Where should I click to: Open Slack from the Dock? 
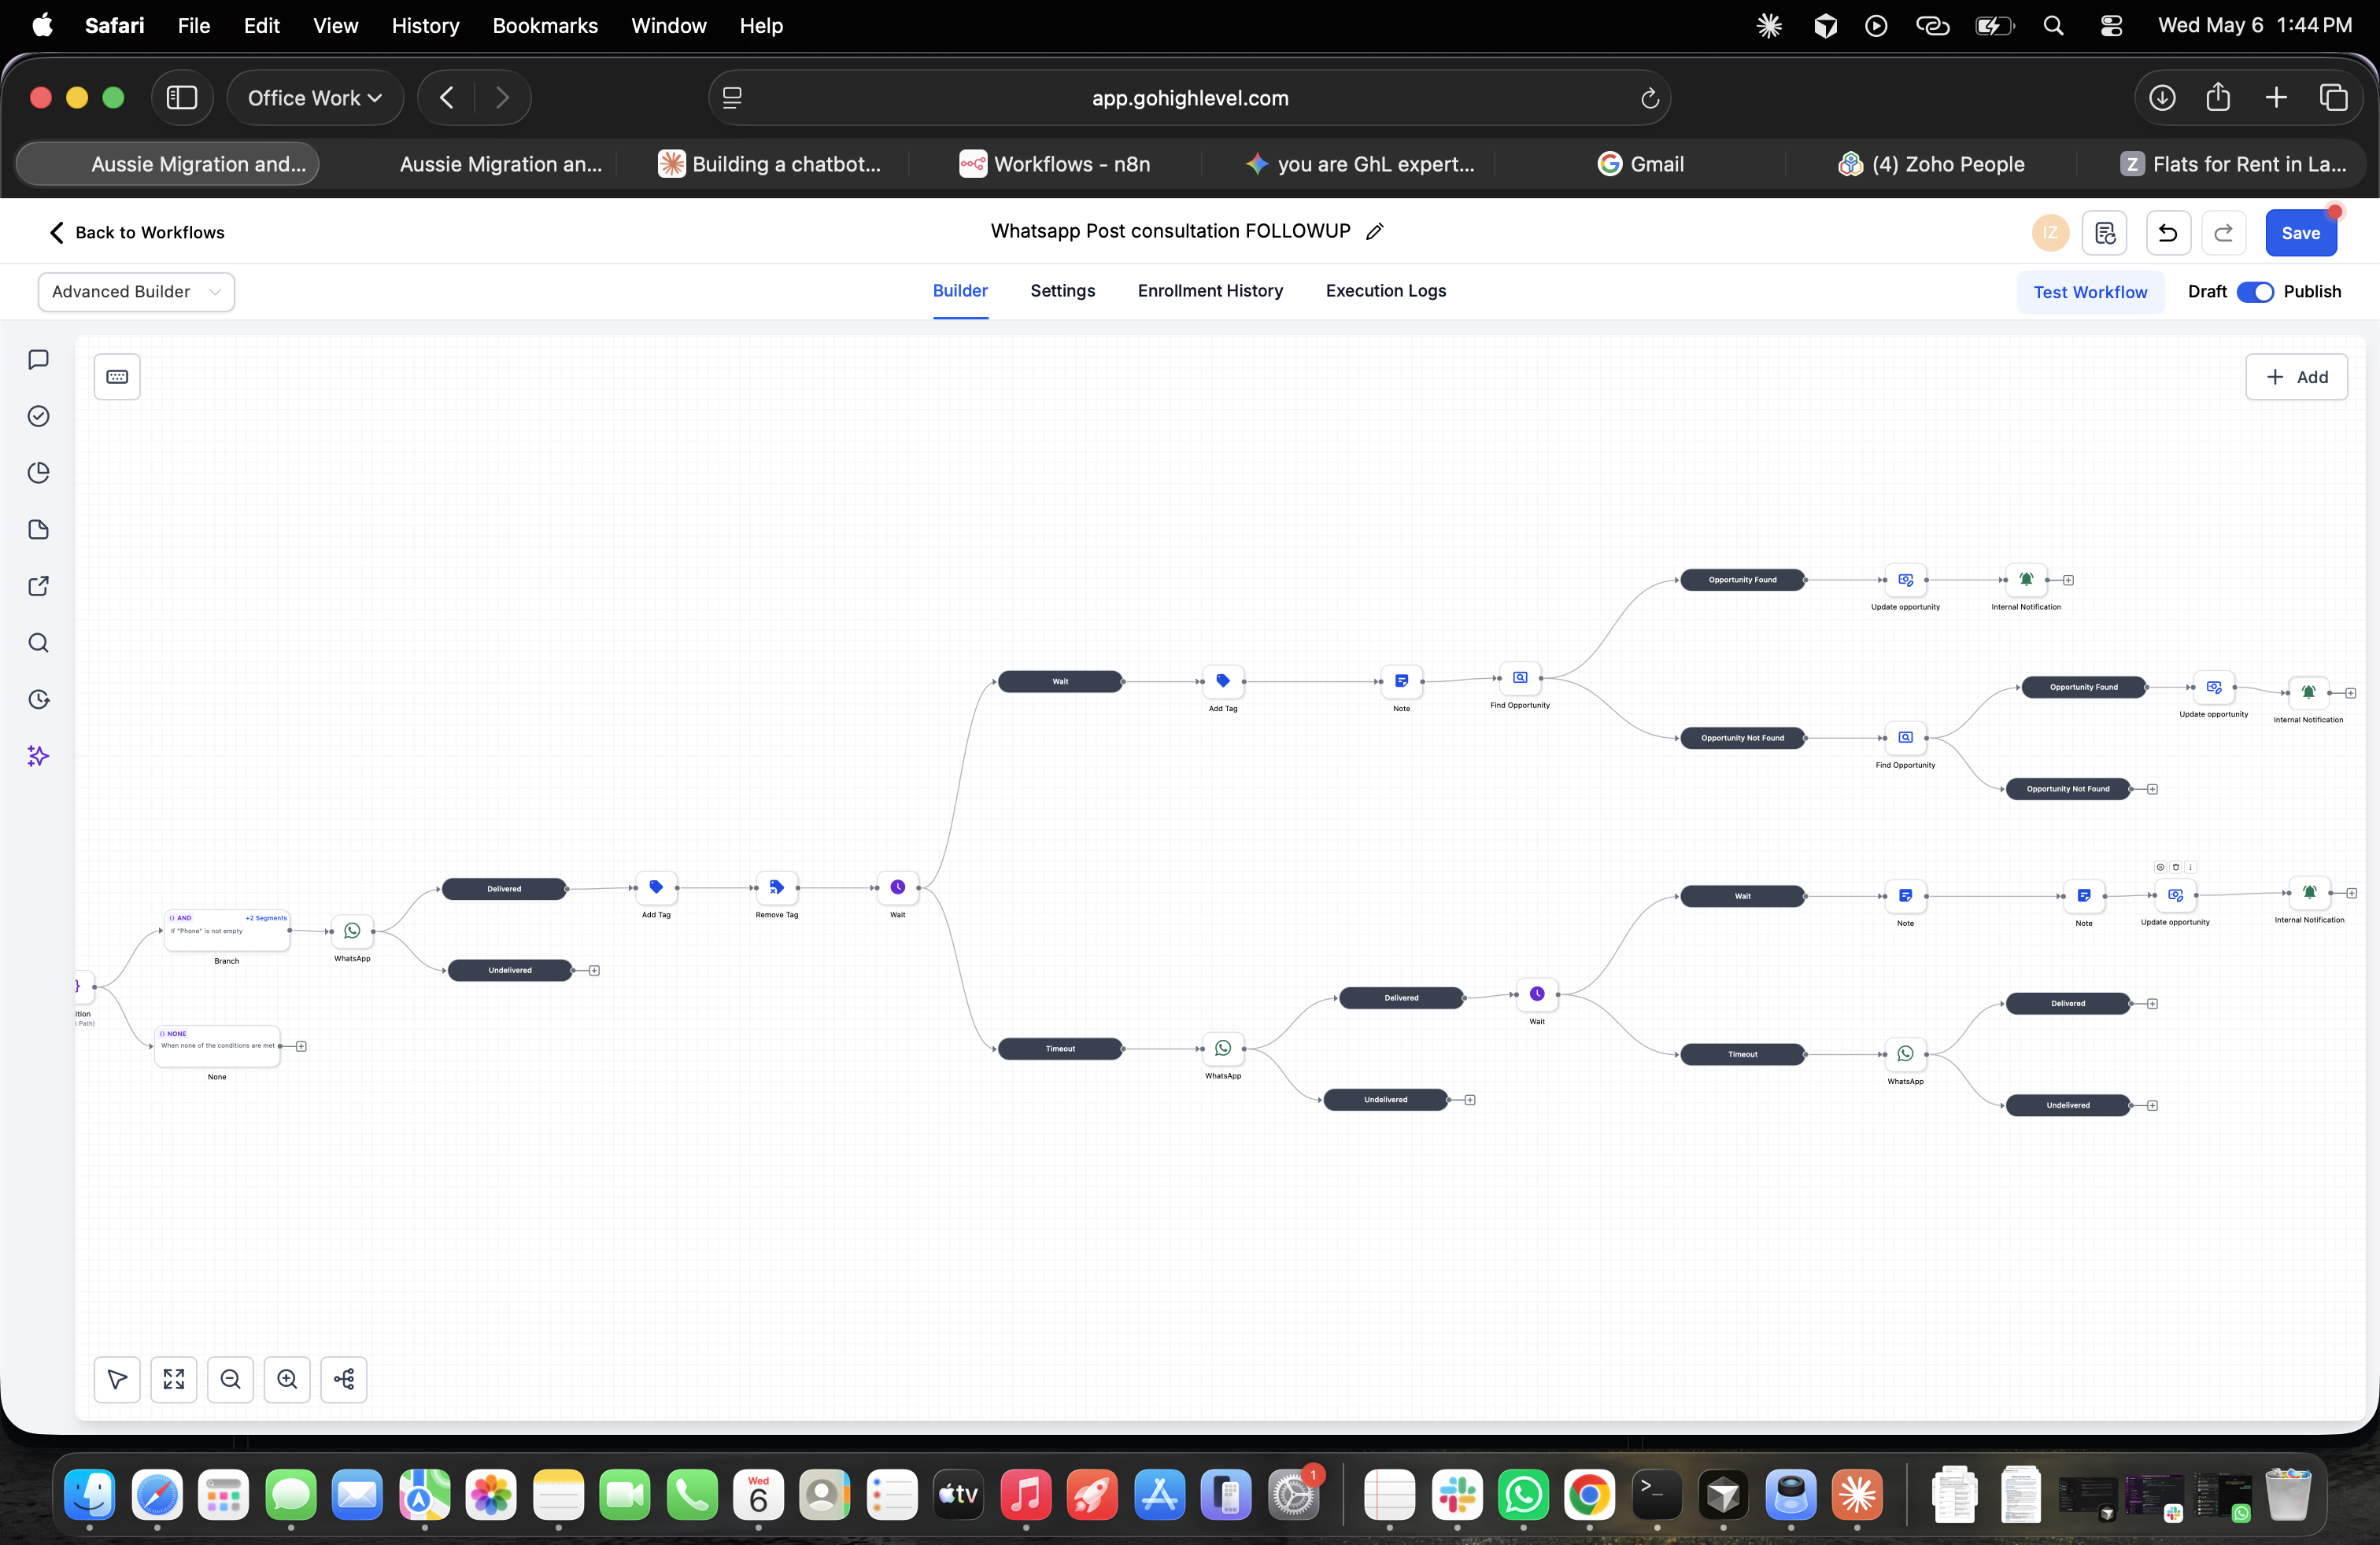click(x=1456, y=1495)
